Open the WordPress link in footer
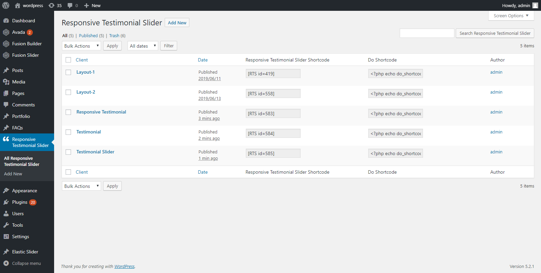 124,266
